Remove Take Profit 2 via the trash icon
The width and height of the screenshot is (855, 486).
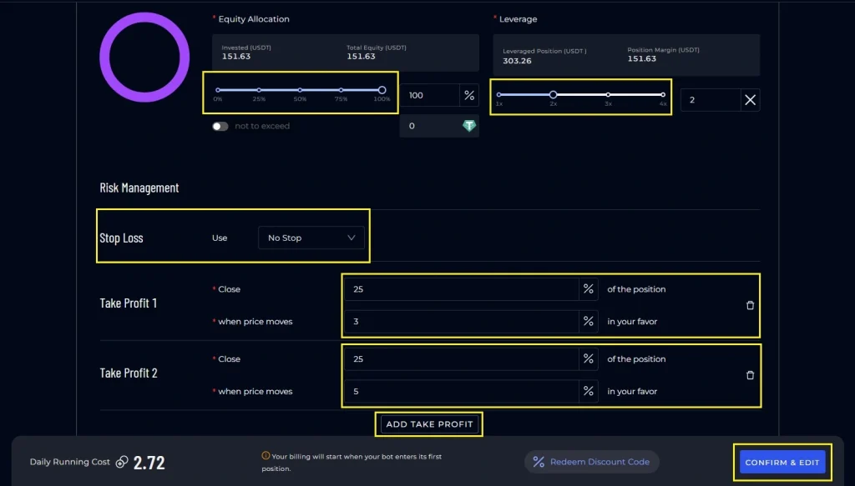750,374
